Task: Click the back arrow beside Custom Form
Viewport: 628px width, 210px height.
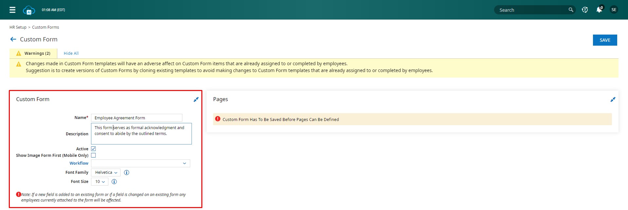Action: pos(13,39)
